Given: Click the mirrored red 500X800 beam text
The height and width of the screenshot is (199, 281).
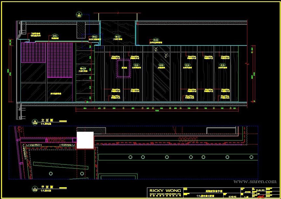Looking at the screenshot, I should tap(188, 139).
